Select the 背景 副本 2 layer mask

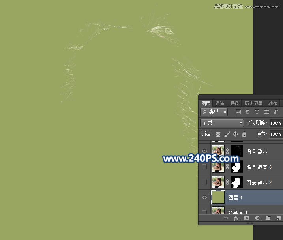coord(237,182)
